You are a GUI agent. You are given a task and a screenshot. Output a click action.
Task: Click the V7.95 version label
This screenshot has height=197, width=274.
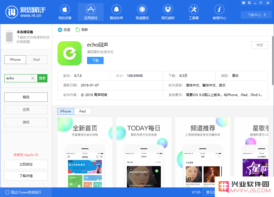pyautogui.click(x=196, y=192)
